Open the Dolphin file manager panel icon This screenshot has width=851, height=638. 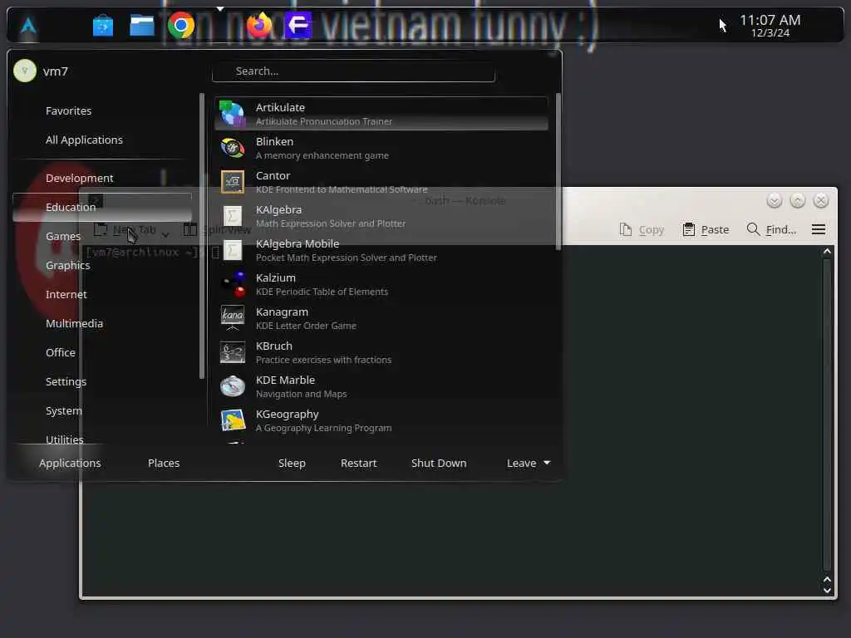coord(141,26)
